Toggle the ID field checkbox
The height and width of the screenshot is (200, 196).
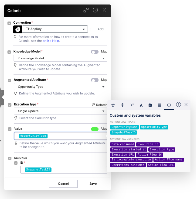pos(16,163)
